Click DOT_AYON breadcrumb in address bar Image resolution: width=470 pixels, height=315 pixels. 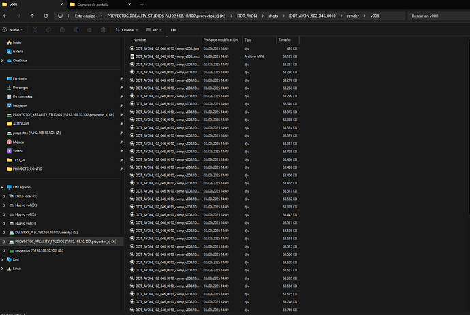[246, 15]
